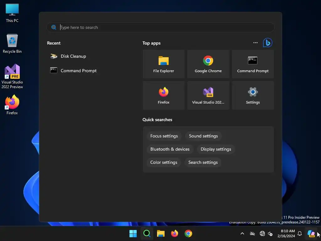Select Visual Studio 2022 Preview desktop shortcut

pos(12,77)
